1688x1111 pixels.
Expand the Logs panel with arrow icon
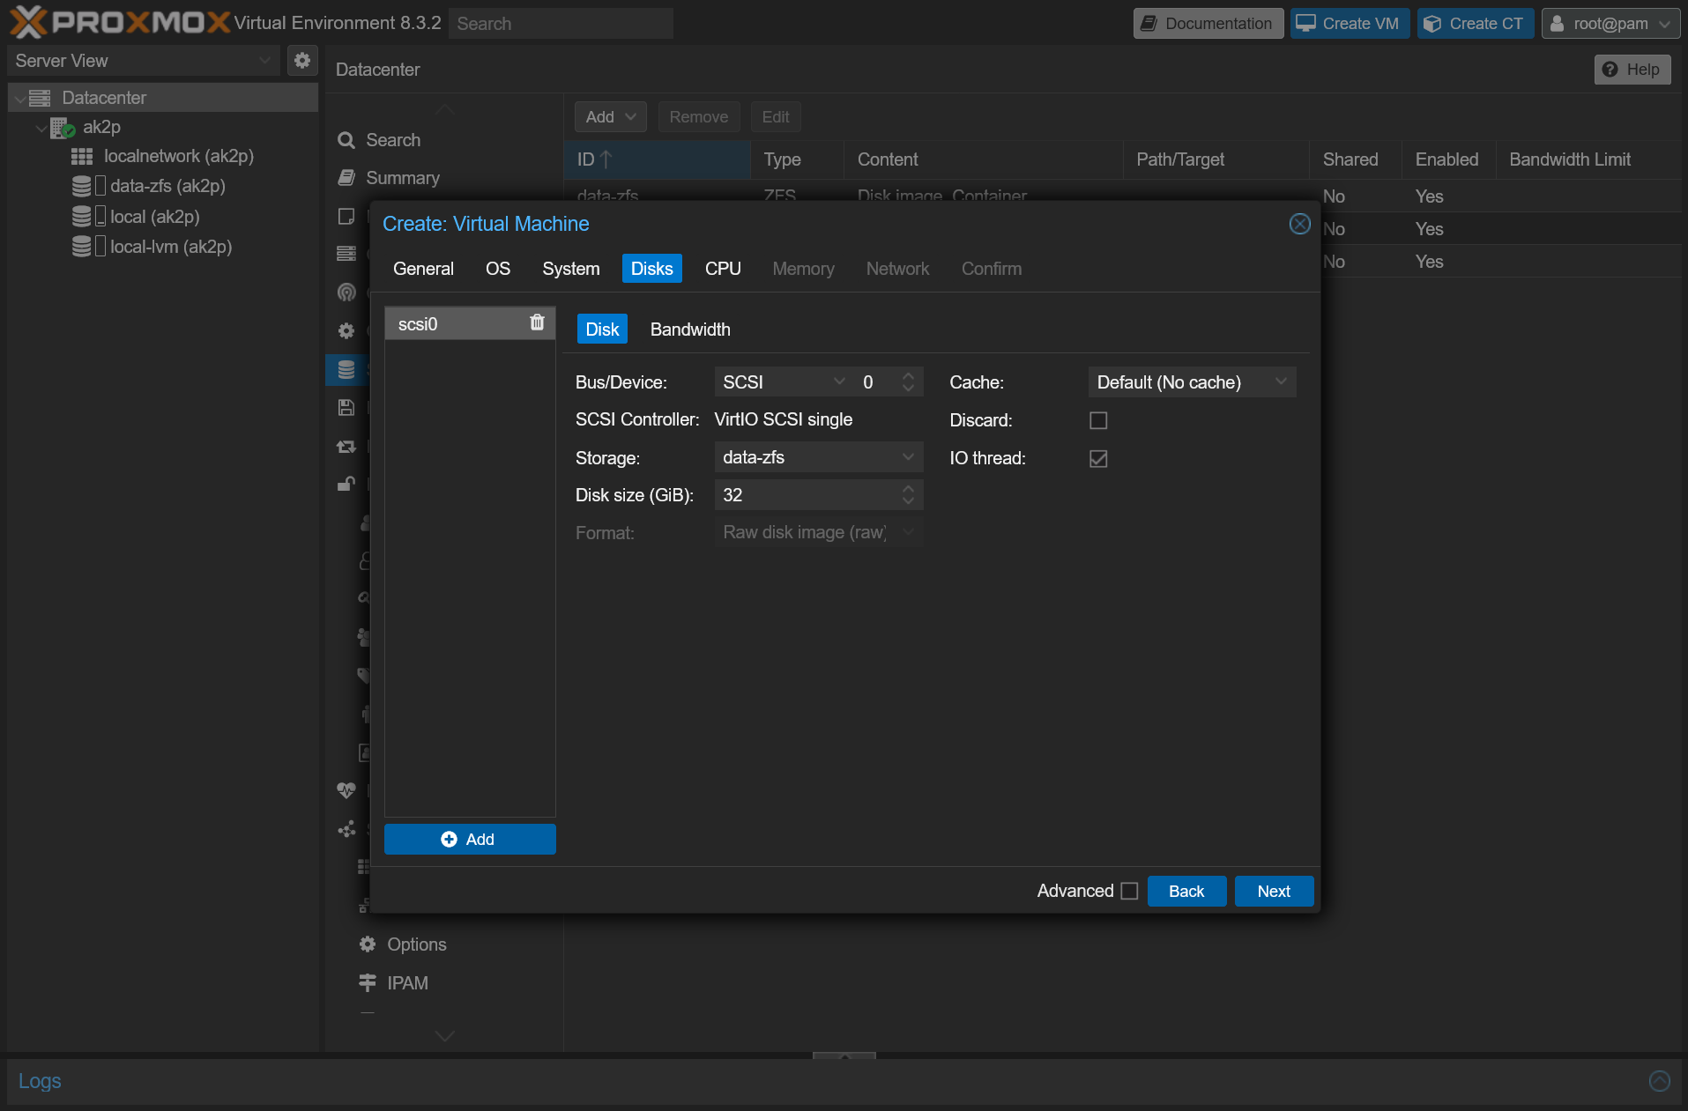click(1659, 1081)
